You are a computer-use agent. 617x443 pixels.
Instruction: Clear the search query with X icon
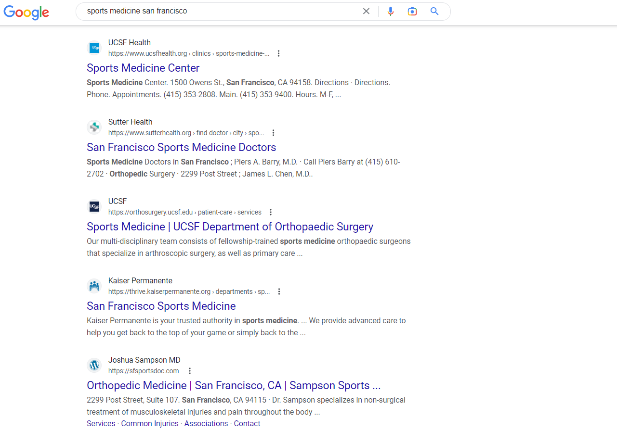[366, 11]
